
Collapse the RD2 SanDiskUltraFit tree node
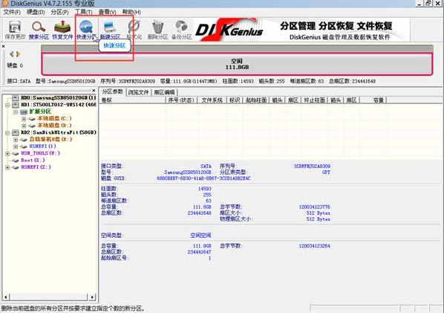pyautogui.click(x=7, y=132)
